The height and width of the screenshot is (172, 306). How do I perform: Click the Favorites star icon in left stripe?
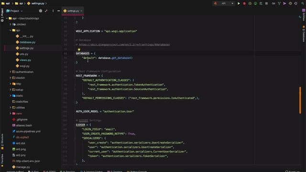coord(2,166)
